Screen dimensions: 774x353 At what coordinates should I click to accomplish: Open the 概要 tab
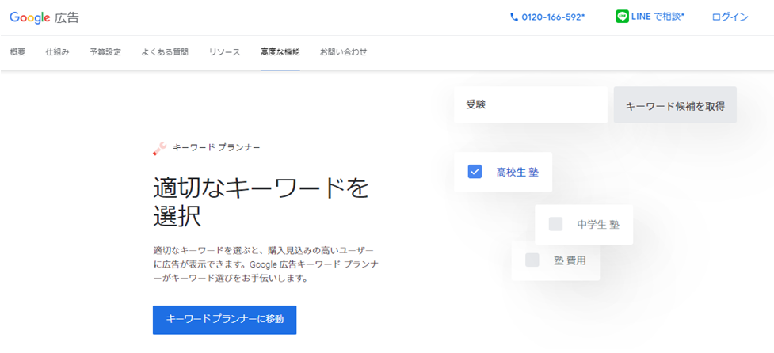coord(17,51)
